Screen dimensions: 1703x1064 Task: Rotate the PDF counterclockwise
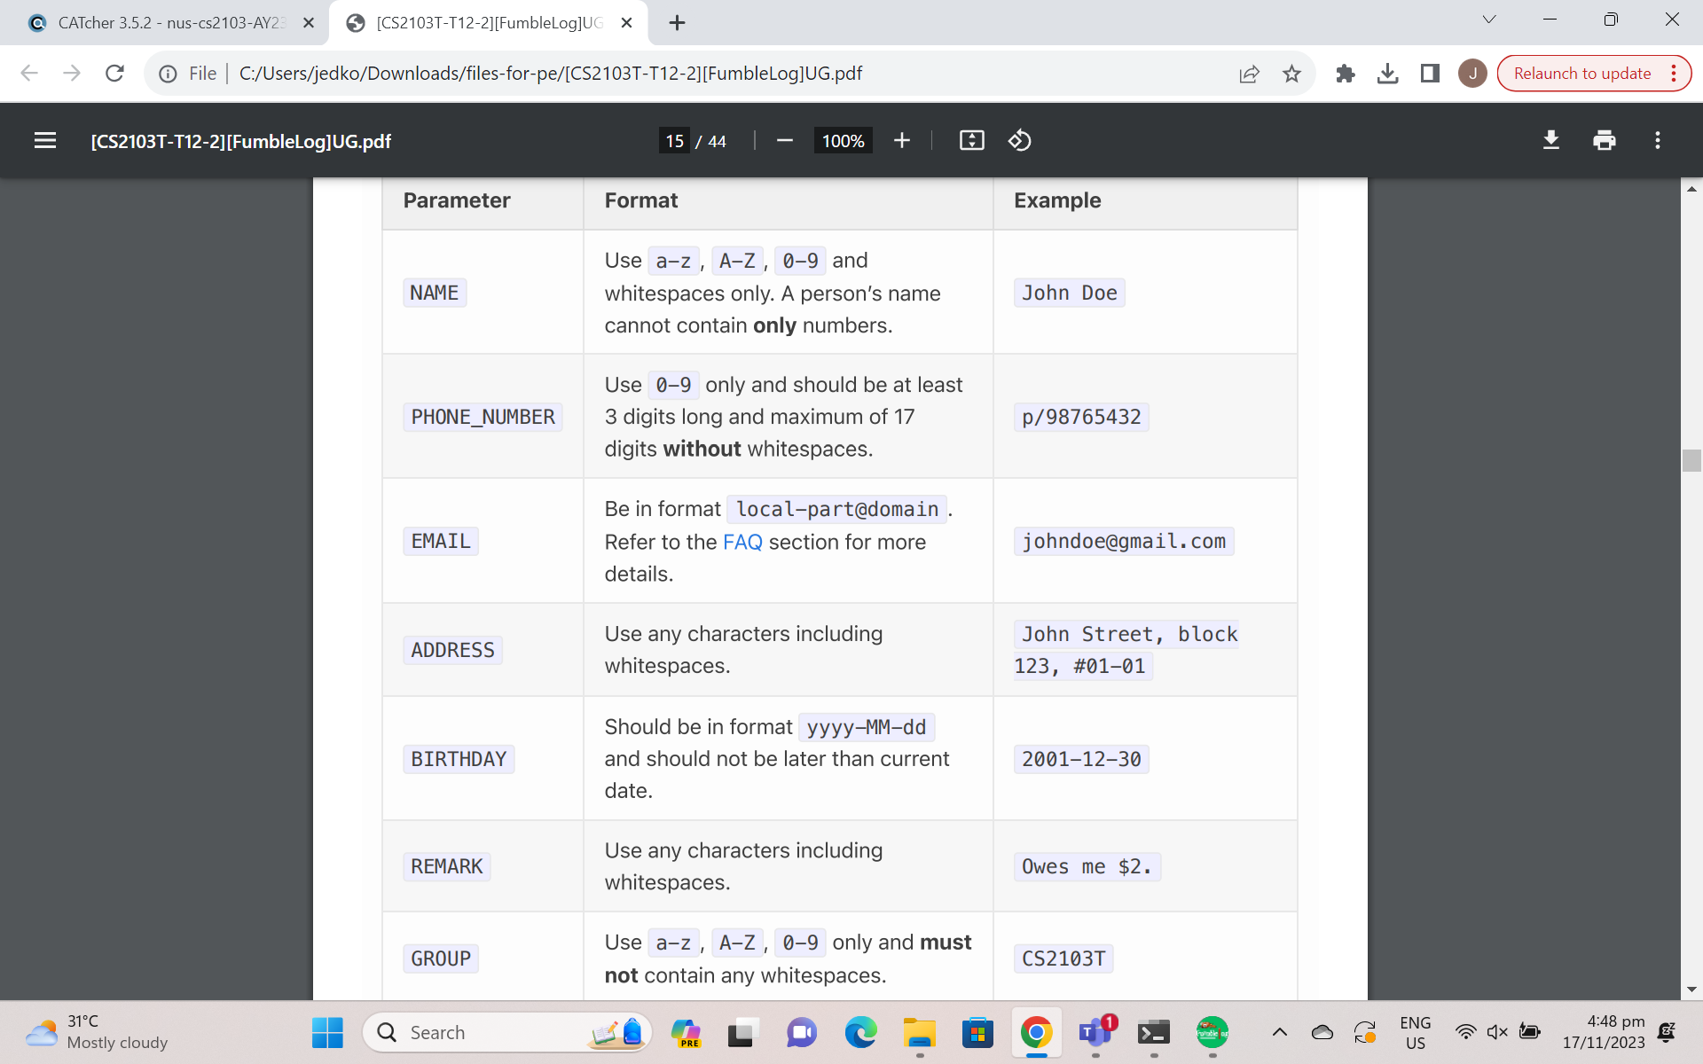pos(1019,140)
